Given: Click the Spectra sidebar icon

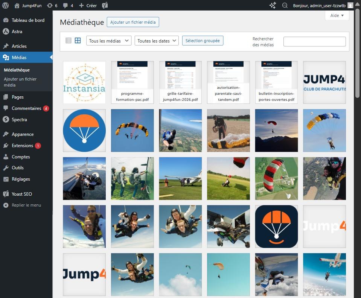Looking at the screenshot, I should 6,119.
